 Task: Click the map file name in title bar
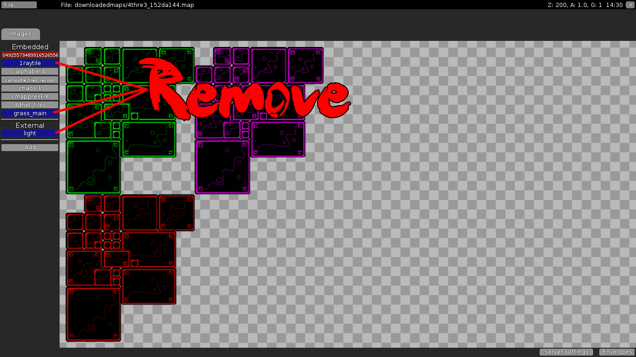click(127, 5)
